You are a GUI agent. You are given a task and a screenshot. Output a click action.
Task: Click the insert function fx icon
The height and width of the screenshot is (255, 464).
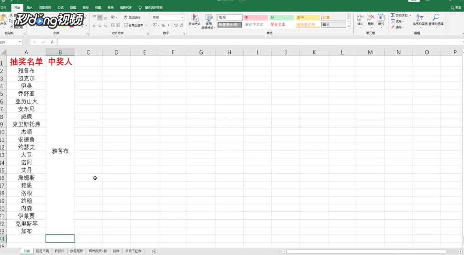coord(52,42)
